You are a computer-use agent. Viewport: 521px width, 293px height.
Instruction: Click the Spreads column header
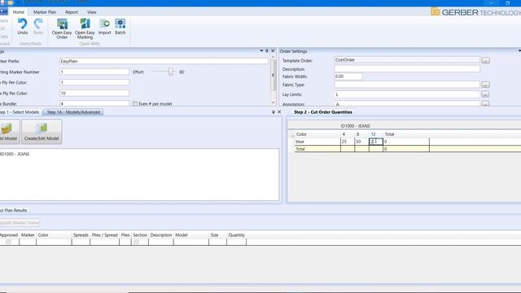coord(81,235)
